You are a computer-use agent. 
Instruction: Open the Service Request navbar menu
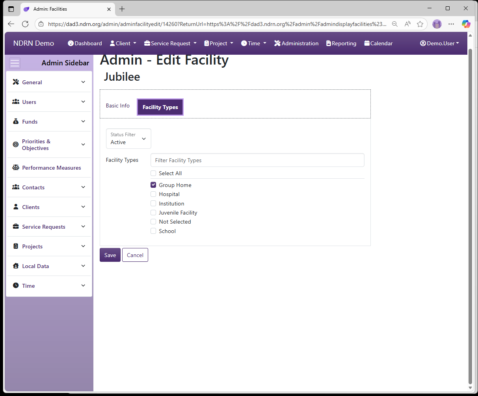(170, 43)
